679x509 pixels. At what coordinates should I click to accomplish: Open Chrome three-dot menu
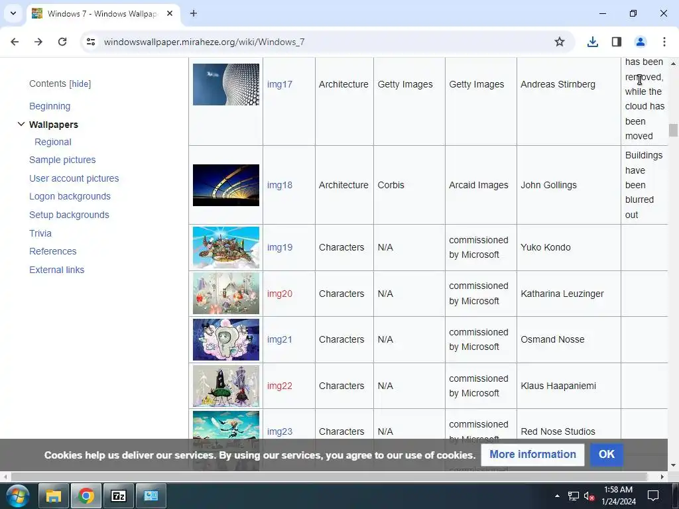click(664, 42)
